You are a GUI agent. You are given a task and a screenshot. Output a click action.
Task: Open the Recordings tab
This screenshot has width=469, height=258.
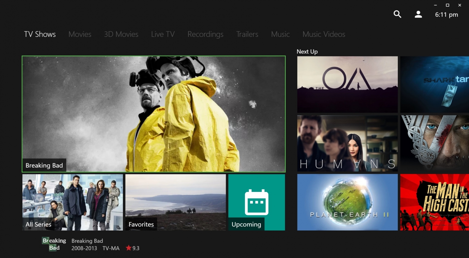click(205, 34)
